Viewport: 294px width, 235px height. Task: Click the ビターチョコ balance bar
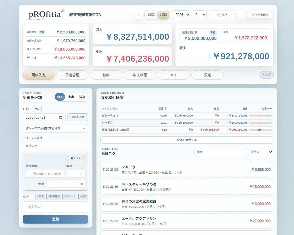[x=260, y=116]
